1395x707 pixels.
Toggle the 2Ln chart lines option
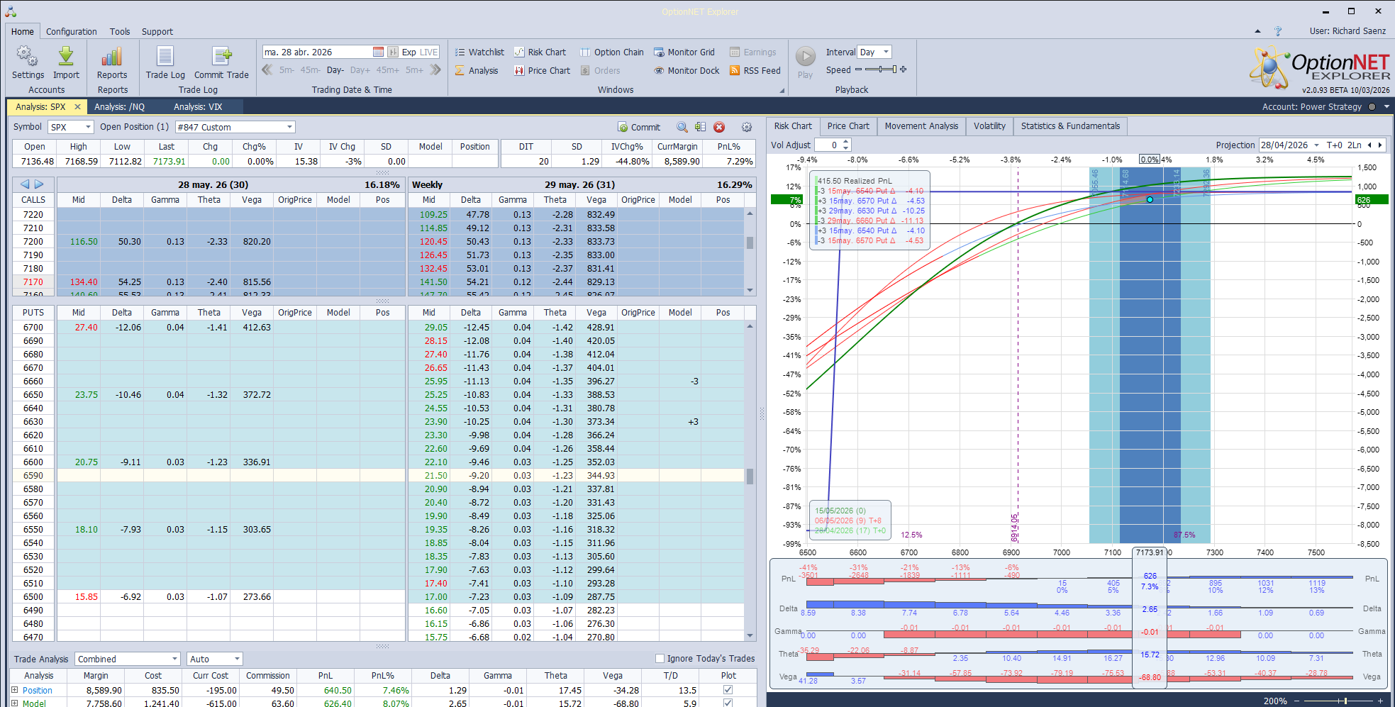coord(1354,145)
